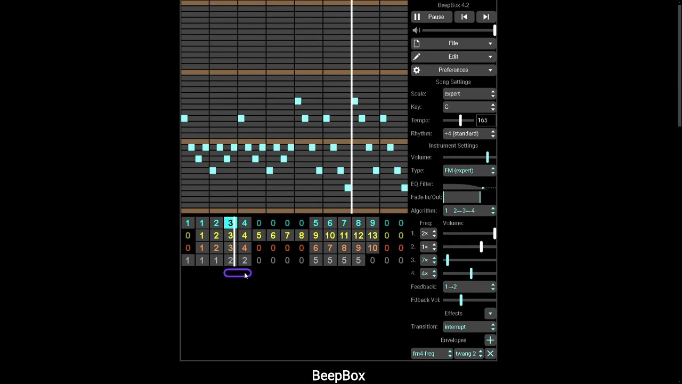Click the purple loop marker below tracks
This screenshot has height=384, width=682.
coord(238,273)
